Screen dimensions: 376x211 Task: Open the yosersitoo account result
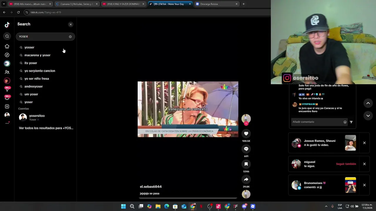[x=45, y=118]
